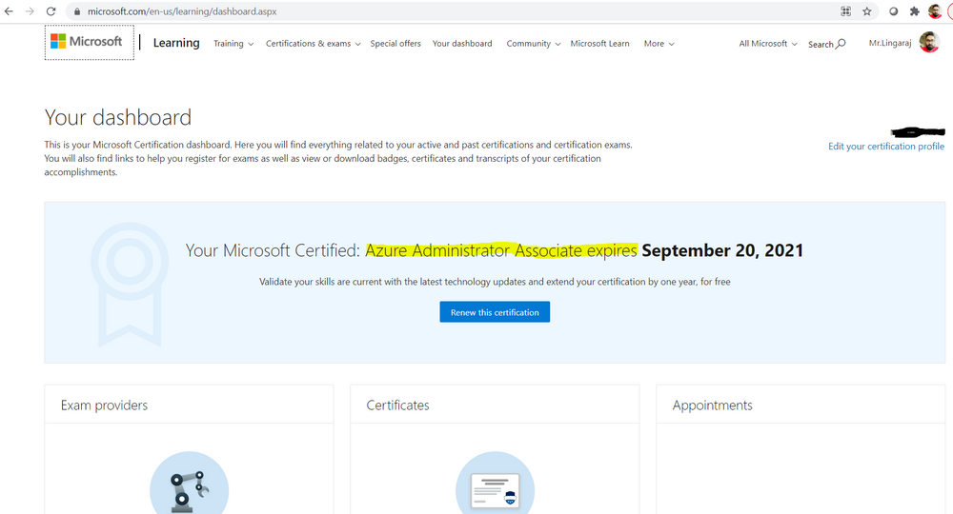Open the browser extensions puzzle icon
Image resolution: width=953 pixels, height=514 pixels.
[914, 11]
